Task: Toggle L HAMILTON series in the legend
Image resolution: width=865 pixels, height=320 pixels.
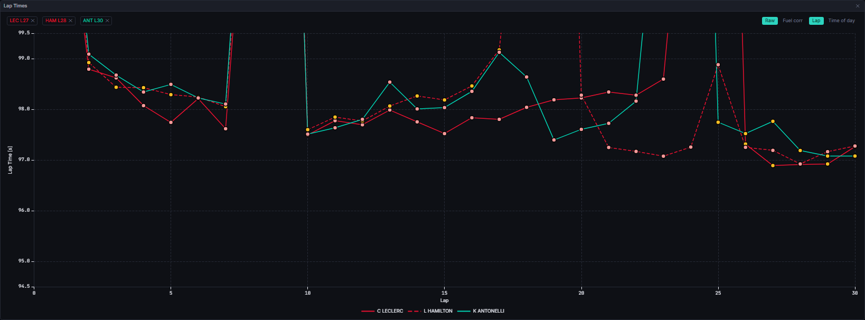Action: point(430,311)
